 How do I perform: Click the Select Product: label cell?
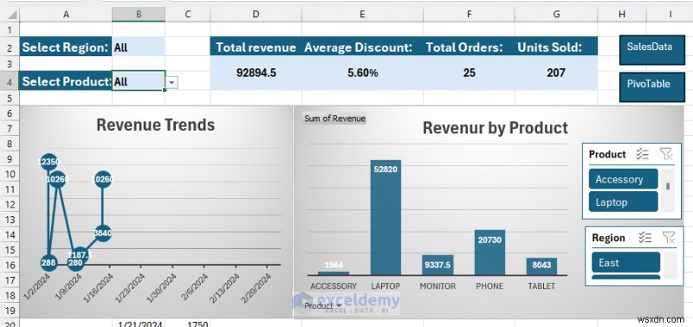pos(66,81)
